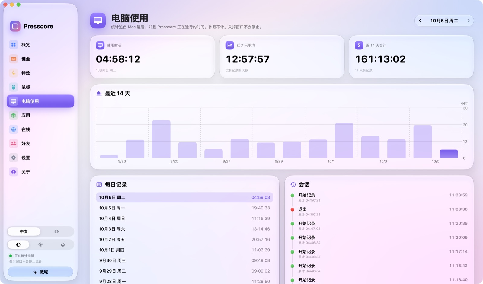Go to the 特效 effects section

pos(40,73)
